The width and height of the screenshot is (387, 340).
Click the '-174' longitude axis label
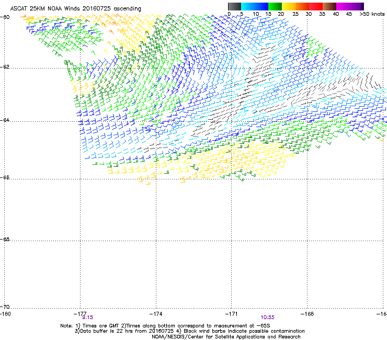[x=156, y=314]
